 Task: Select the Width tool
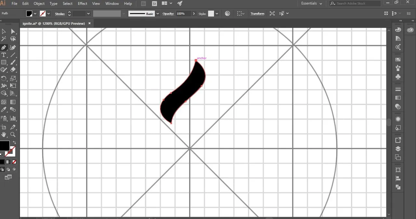(4, 86)
